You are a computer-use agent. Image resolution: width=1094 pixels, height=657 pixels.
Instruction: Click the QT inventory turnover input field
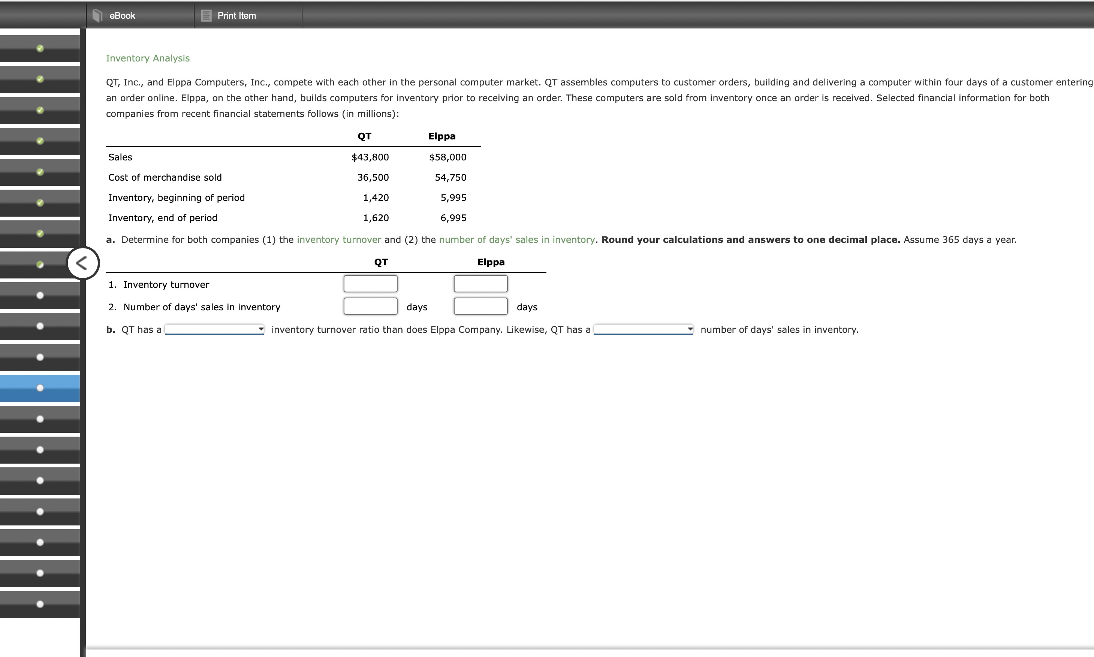[370, 284]
